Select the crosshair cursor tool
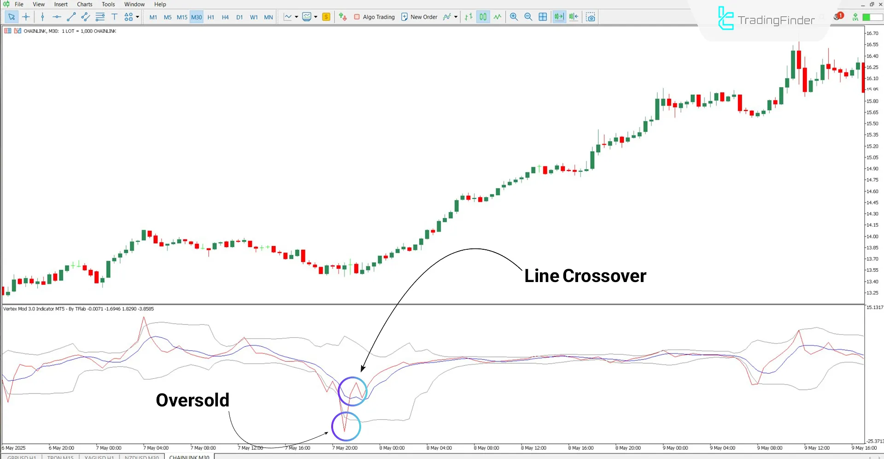This screenshot has width=884, height=459. pyautogui.click(x=26, y=17)
